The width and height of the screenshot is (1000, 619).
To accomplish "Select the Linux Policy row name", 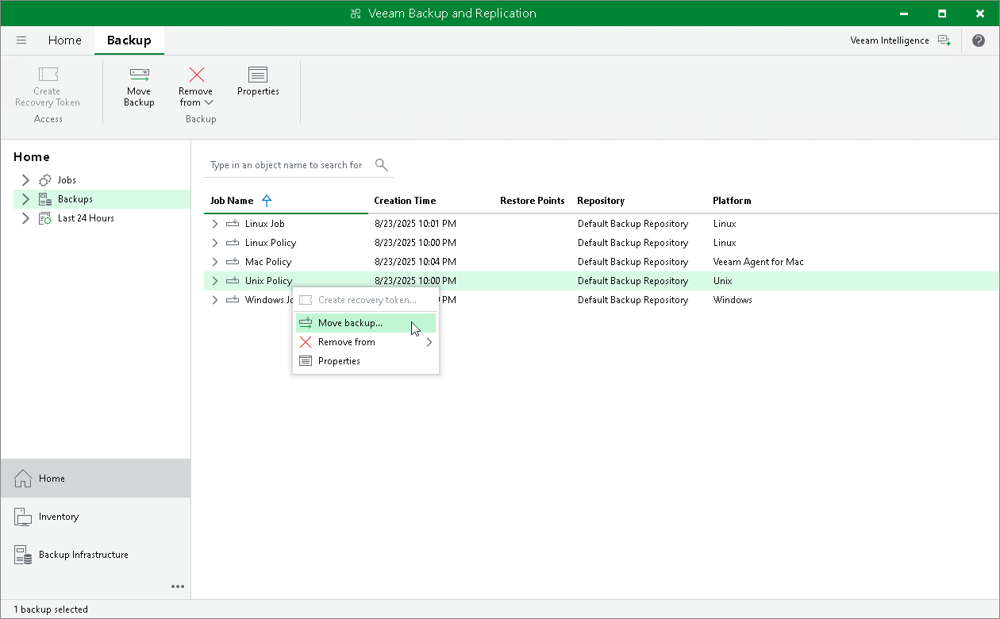I will coord(271,243).
